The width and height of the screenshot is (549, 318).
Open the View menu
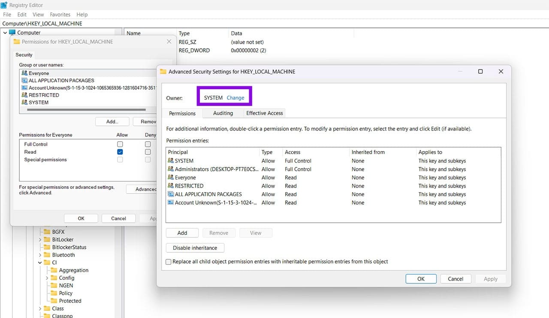(x=38, y=15)
